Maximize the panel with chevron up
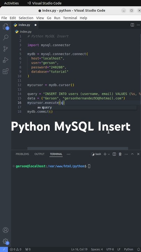Image resolution: width=141 pixels, height=252 pixels. (132, 154)
